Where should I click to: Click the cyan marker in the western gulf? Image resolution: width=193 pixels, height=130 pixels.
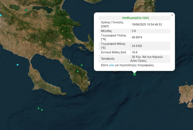(x=18, y=65)
